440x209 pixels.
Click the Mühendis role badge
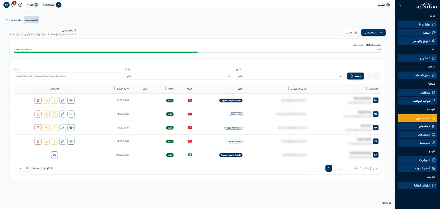[x=236, y=114]
